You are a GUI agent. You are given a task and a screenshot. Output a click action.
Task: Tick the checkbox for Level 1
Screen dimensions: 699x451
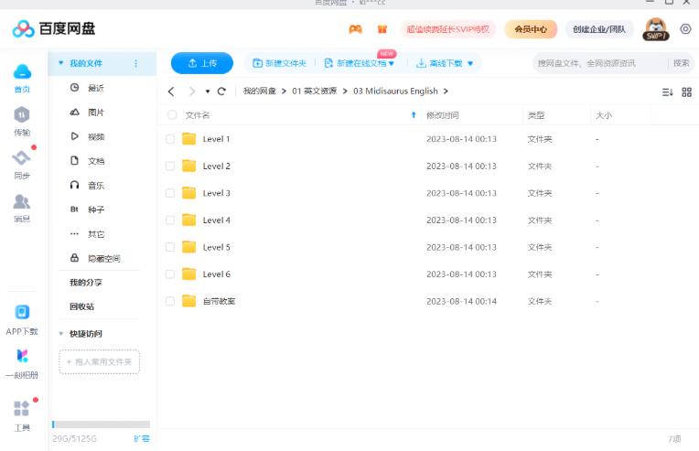coord(170,139)
